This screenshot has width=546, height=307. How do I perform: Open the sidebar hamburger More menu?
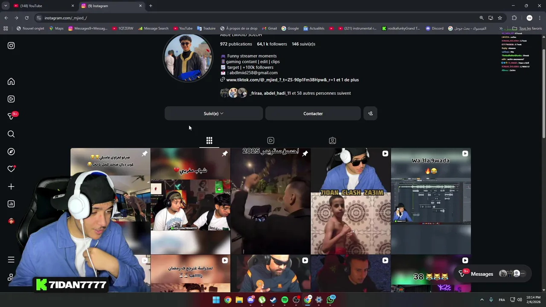coord(11,260)
